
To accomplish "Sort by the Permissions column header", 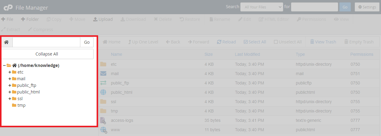I will (362, 54).
